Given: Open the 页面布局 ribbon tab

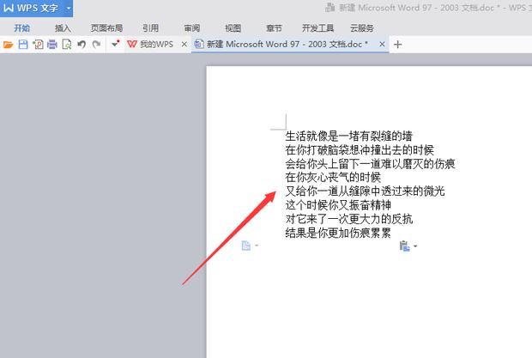Looking at the screenshot, I should (x=106, y=27).
